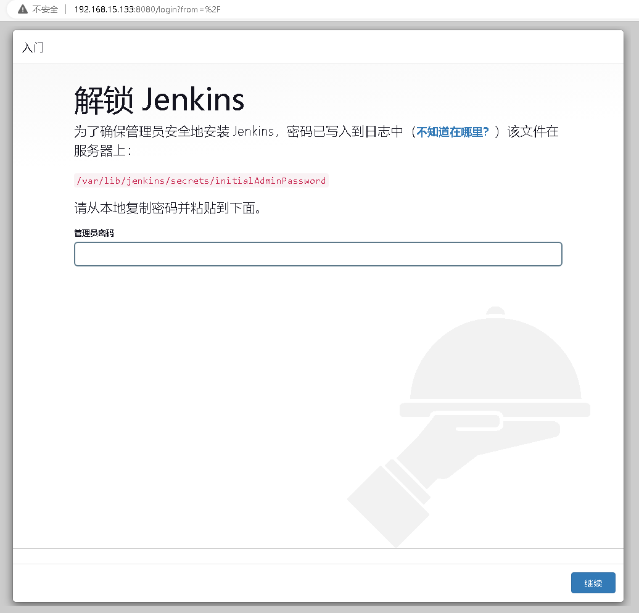Click the 管理员密码 field label
The image size is (639, 613).
coord(94,233)
